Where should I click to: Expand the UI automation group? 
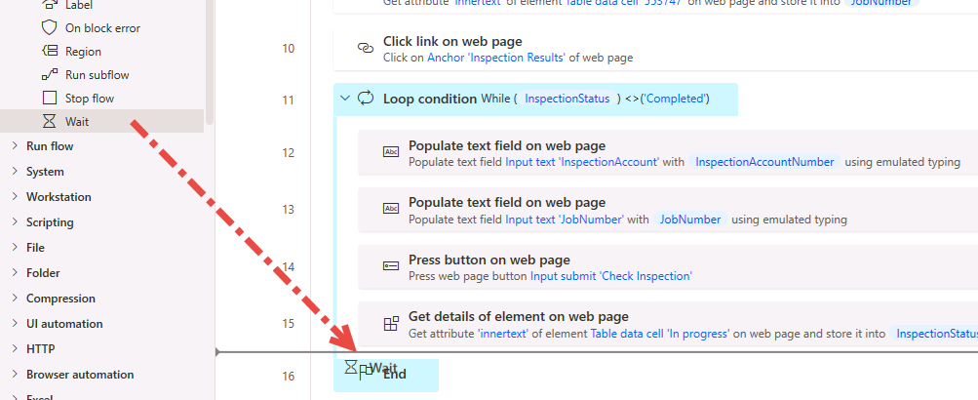pos(14,324)
